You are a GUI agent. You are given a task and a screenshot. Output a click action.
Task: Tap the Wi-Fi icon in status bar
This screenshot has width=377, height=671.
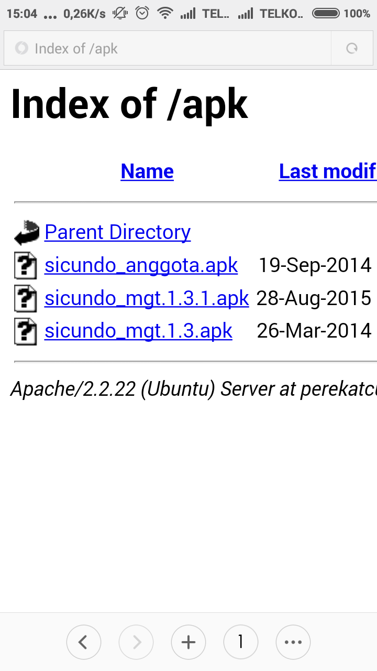tap(165, 14)
